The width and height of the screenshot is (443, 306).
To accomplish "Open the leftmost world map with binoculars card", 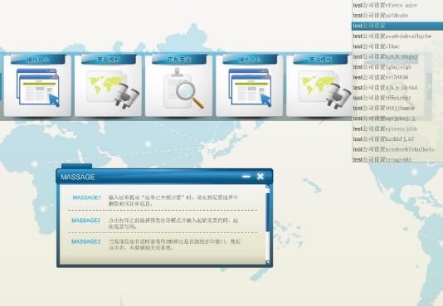I will 108,85.
